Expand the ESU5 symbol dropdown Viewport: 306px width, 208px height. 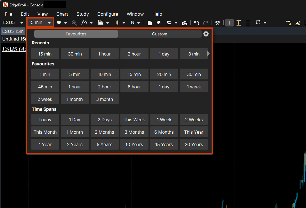pos(21,23)
